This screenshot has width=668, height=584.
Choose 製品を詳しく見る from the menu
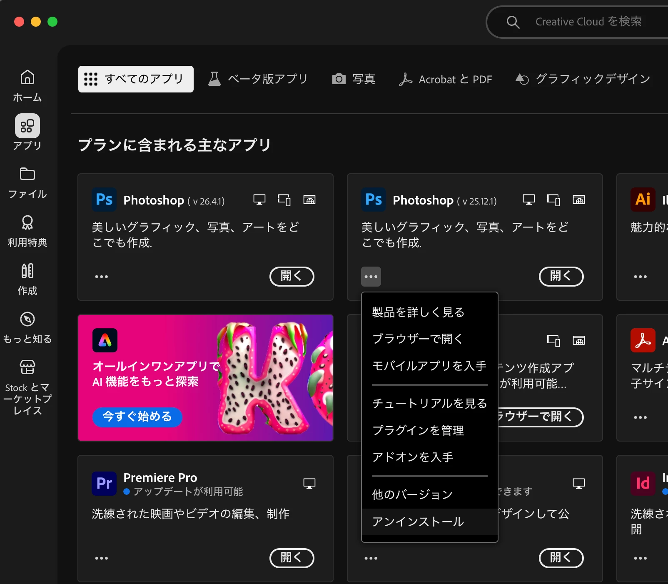pyautogui.click(x=430, y=312)
